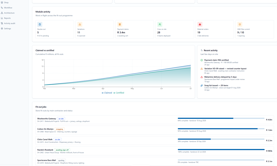Click Clicks Canal Walk progress bar
This screenshot has height=166, width=277.
[221, 139]
